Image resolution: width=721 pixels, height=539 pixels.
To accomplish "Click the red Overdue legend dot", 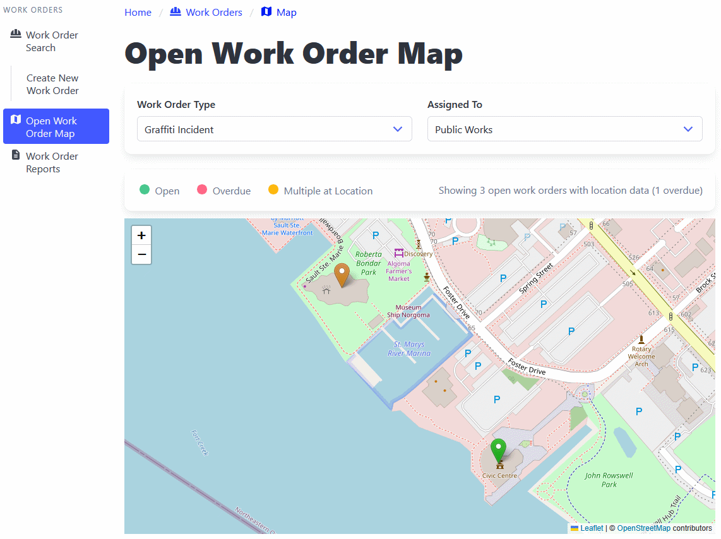I will click(202, 190).
